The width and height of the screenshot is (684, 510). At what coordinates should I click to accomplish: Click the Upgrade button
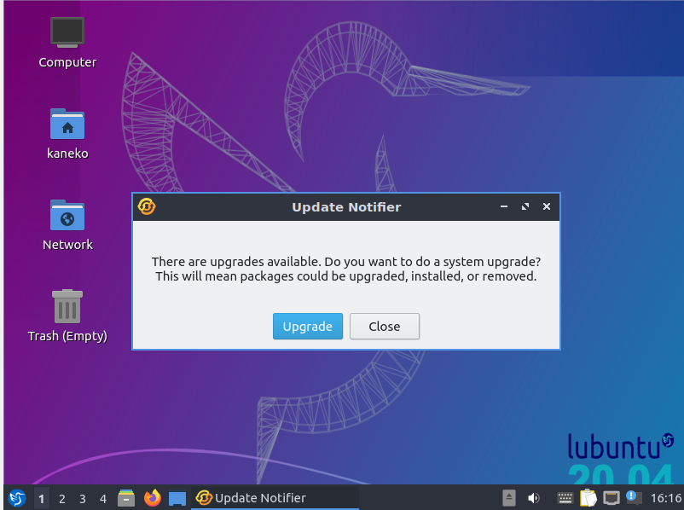pyautogui.click(x=308, y=327)
